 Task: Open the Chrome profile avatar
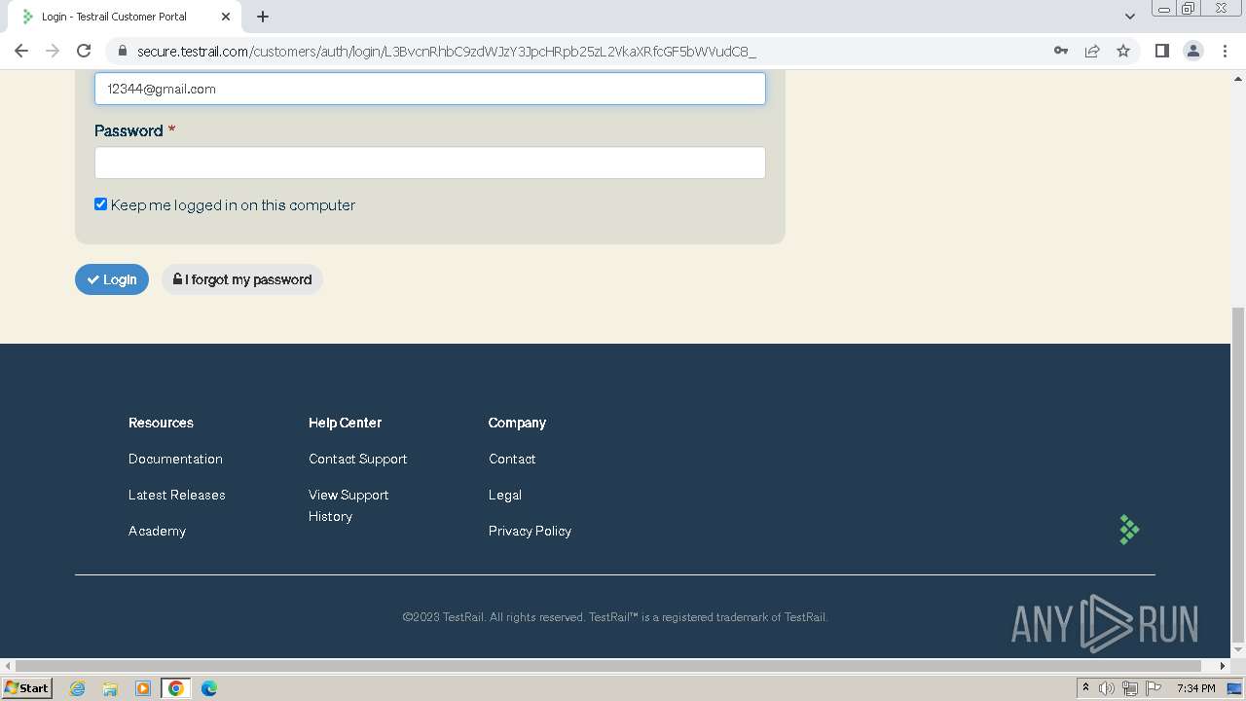pyautogui.click(x=1193, y=51)
